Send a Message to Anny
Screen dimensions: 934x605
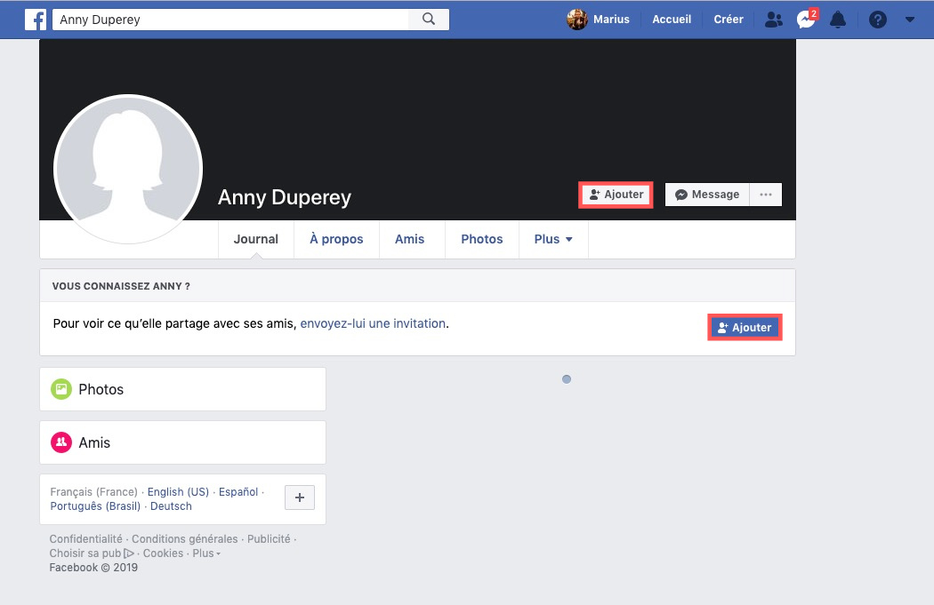click(x=707, y=195)
